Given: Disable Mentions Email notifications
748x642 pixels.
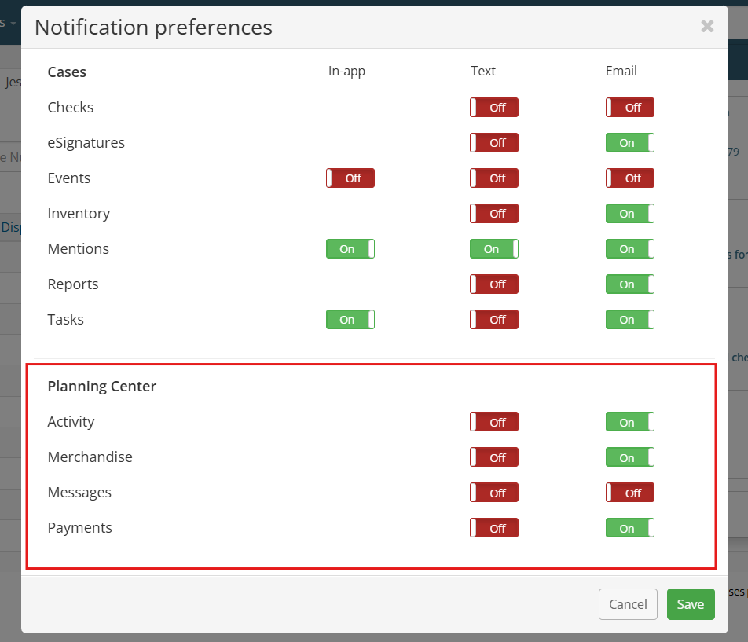Looking at the screenshot, I should (x=629, y=248).
